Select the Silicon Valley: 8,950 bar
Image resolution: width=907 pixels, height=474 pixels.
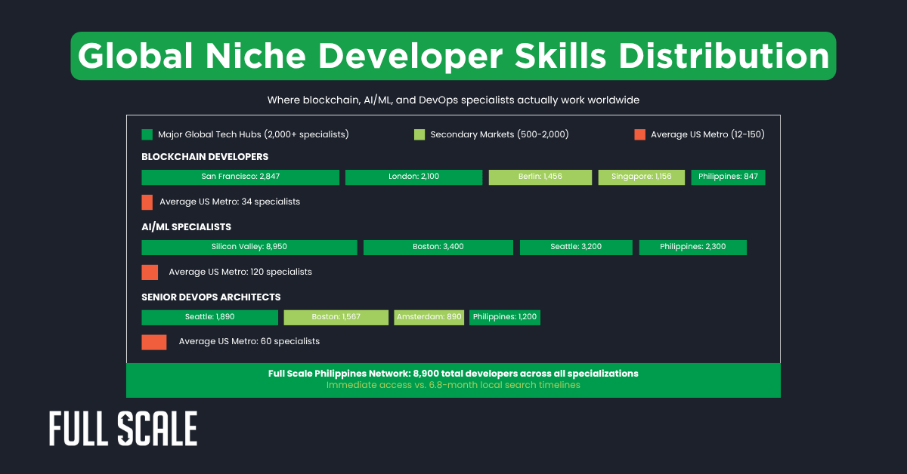(249, 247)
